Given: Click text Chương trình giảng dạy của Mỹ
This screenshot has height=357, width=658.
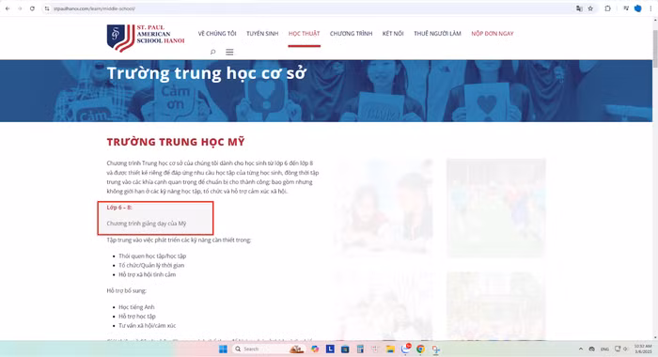Looking at the screenshot, I should [147, 224].
